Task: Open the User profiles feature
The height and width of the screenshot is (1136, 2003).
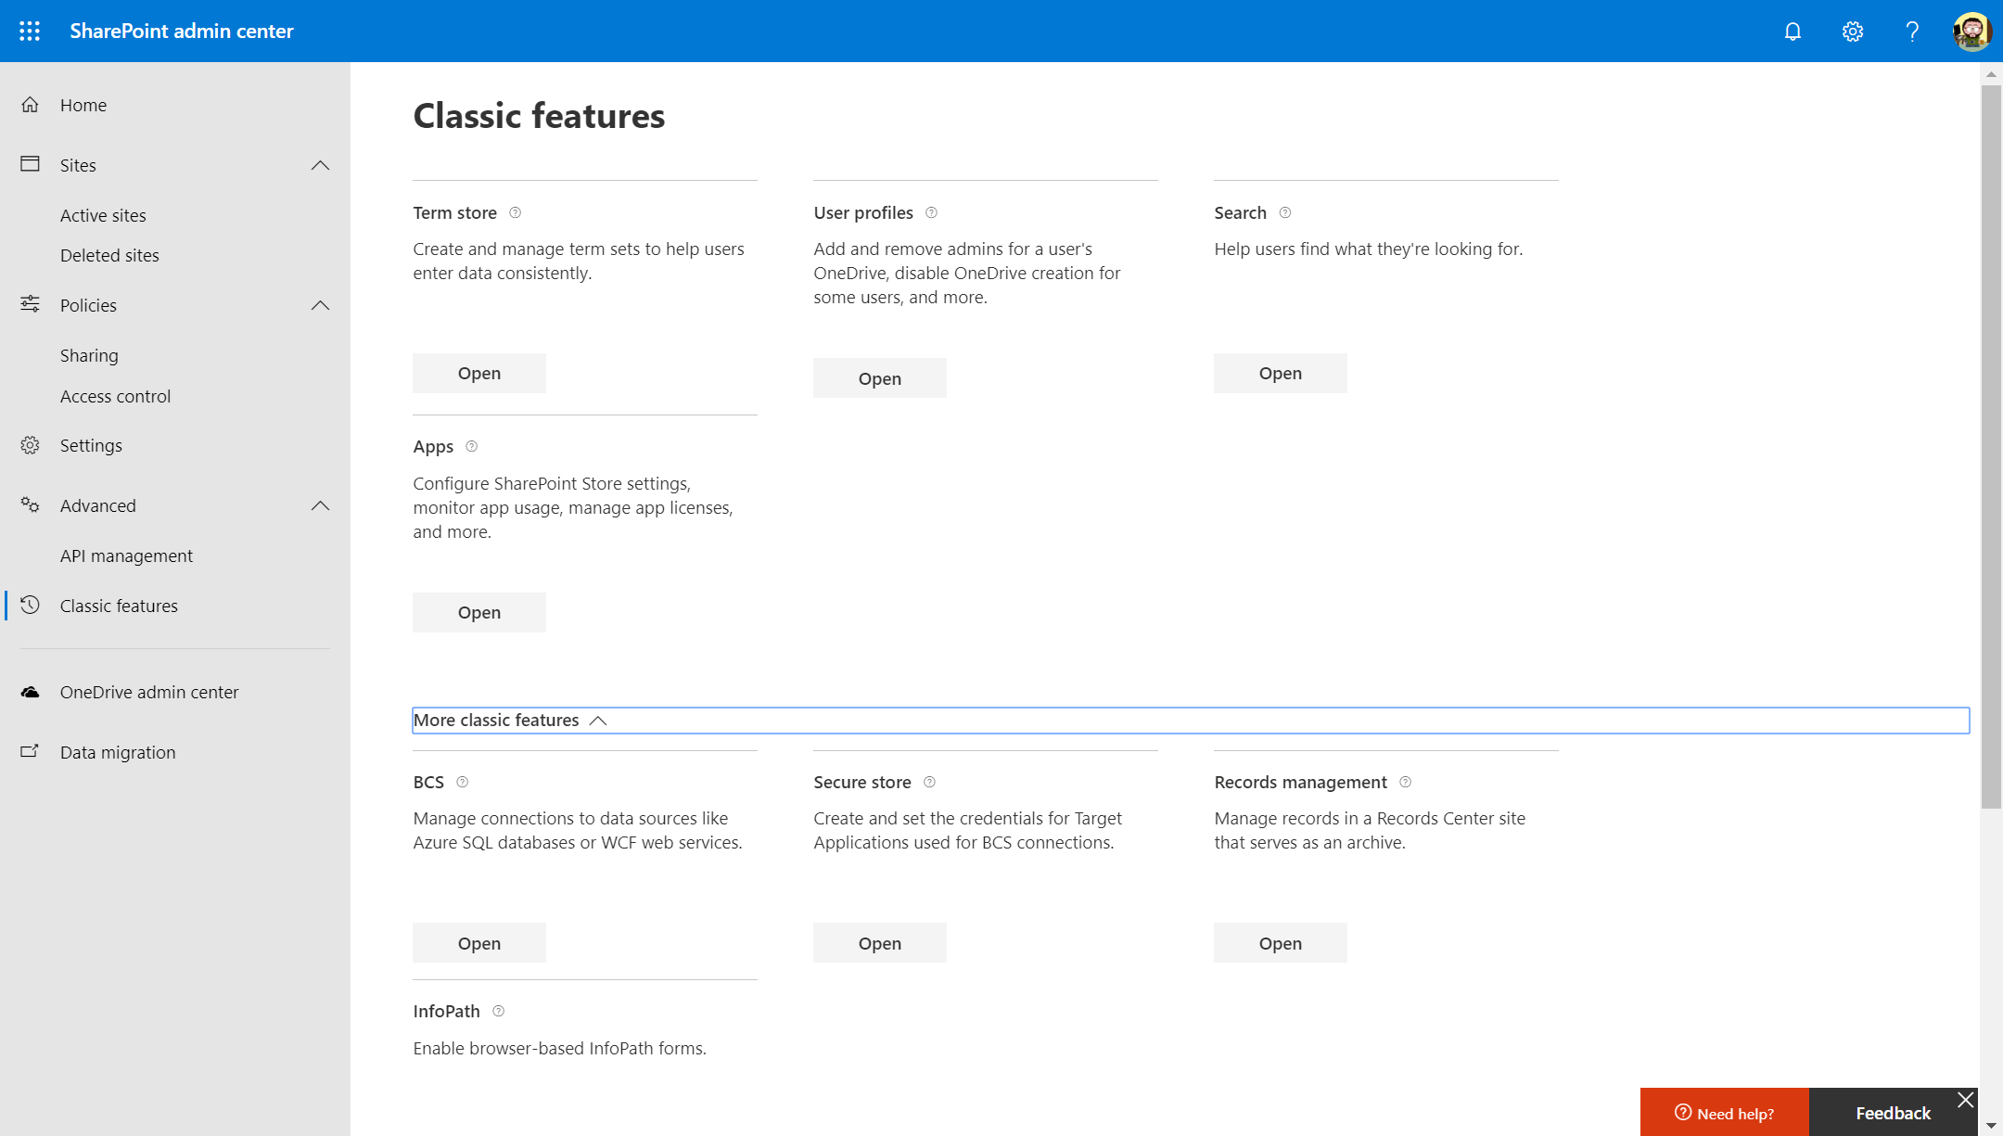Action: [879, 377]
